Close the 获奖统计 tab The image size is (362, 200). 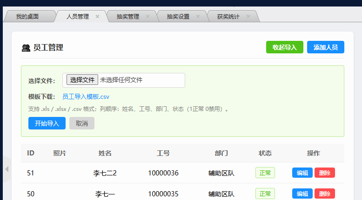248,17
